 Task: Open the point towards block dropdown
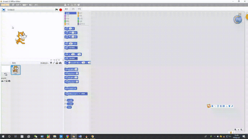[x=76, y=47]
